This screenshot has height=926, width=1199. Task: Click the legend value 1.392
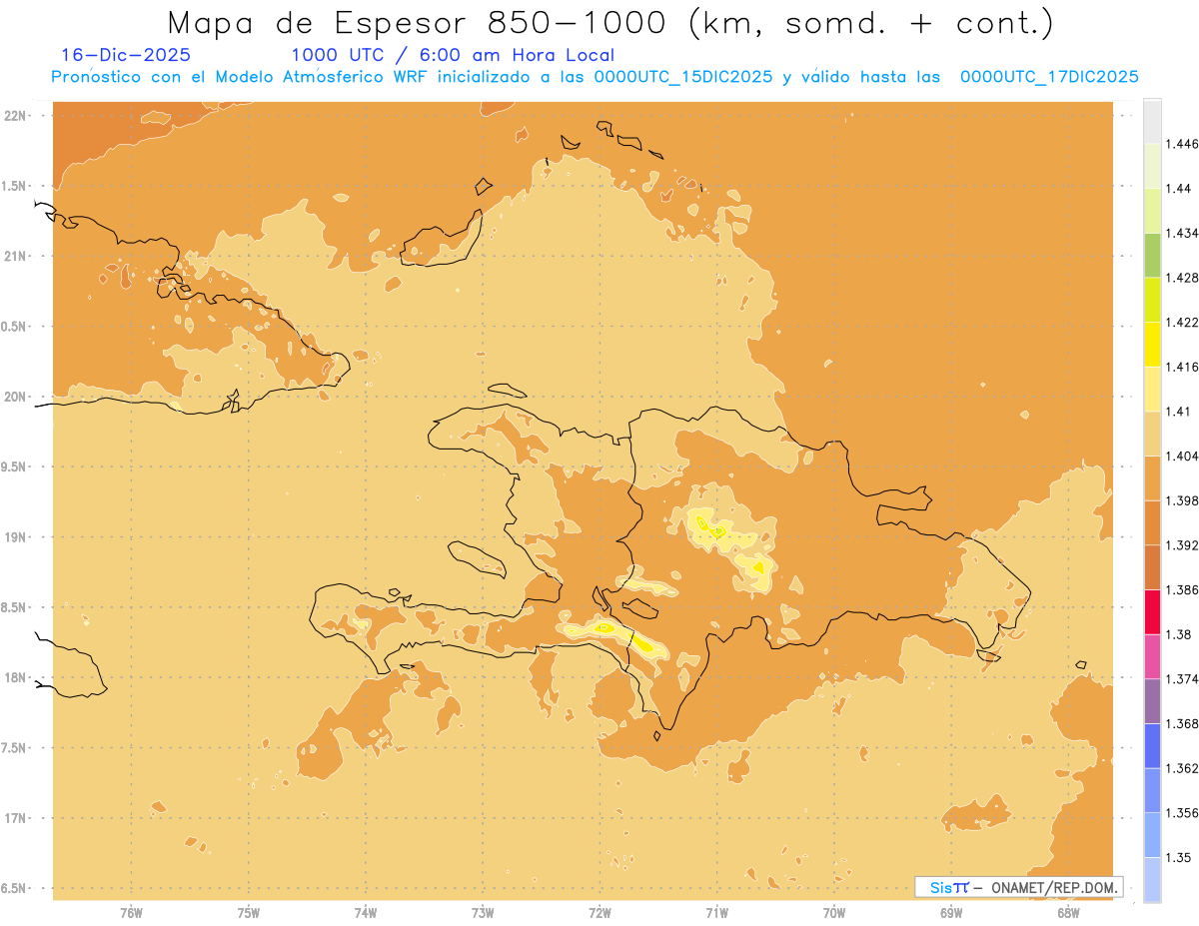coord(1182,545)
